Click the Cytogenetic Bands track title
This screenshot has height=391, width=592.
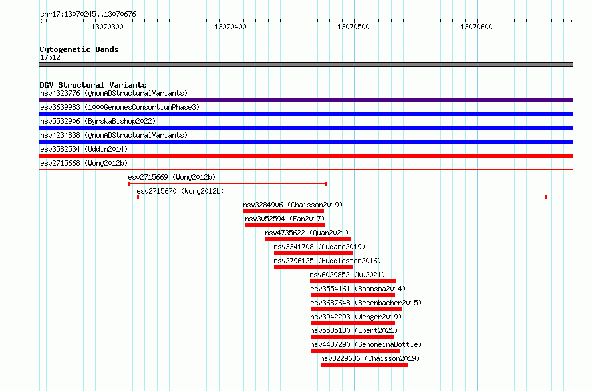pyautogui.click(x=79, y=49)
